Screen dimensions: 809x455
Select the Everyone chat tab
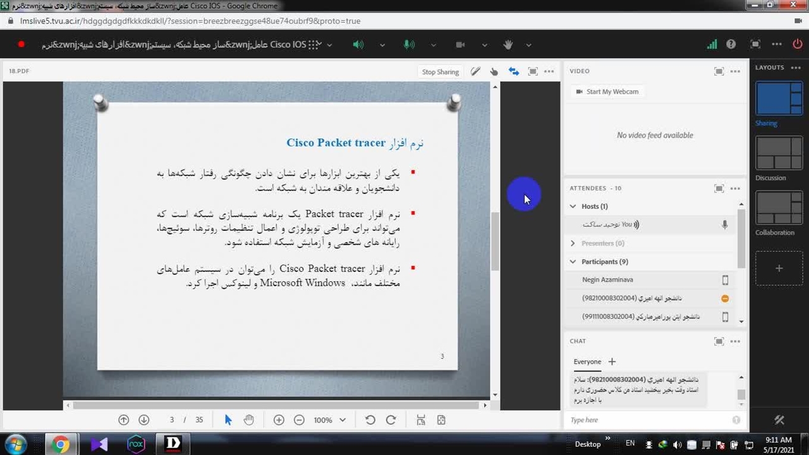coord(587,361)
